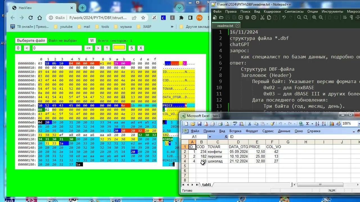Expand AutoSum dropdown arrow in Excel
Image resolution: width=360 pixels, height=202 pixels.
[312, 124]
